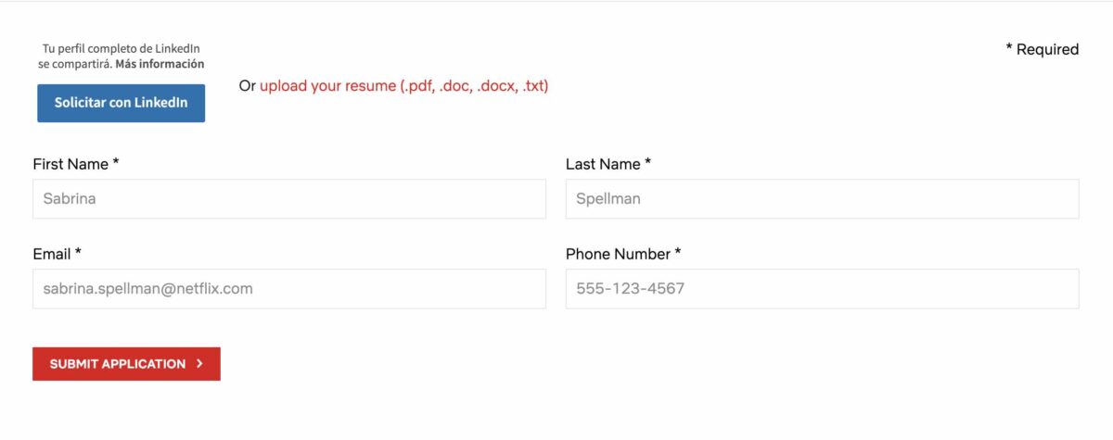Click the asterisk beside First Name
Image resolution: width=1113 pixels, height=440 pixels.
tap(116, 164)
